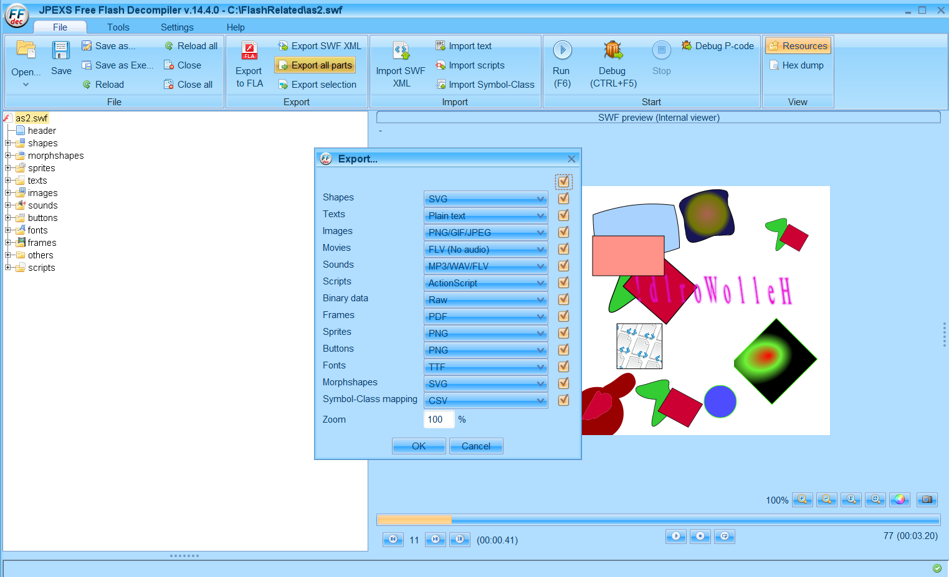
Task: Open the Tools ribbon tab
Action: pos(118,27)
